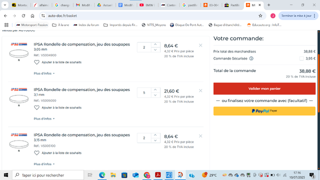Open the weather widget showing 29°C
Image resolution: width=320 pixels, height=180 pixels.
(209, 175)
